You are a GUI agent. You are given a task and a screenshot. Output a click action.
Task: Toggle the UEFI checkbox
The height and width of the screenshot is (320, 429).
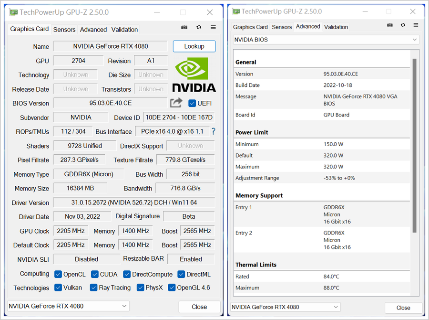coord(193,103)
